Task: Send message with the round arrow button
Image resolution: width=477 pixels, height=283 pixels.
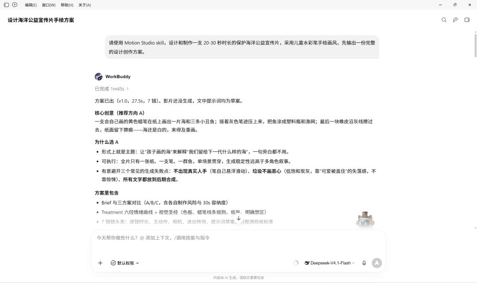Action: tap(377, 263)
